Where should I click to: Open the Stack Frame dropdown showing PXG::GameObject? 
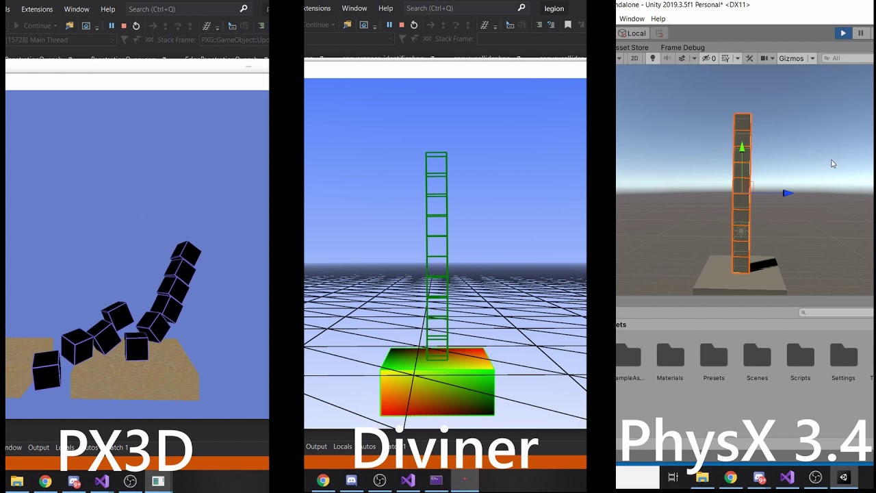pyautogui.click(x=233, y=40)
